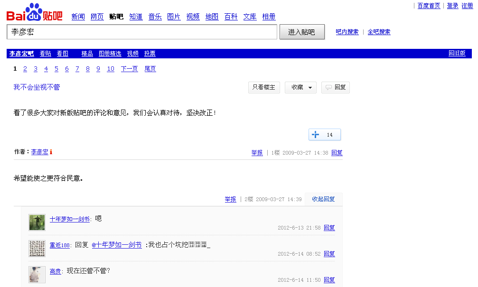Click 回旧版 link
The image size is (478, 287).
pyautogui.click(x=457, y=53)
